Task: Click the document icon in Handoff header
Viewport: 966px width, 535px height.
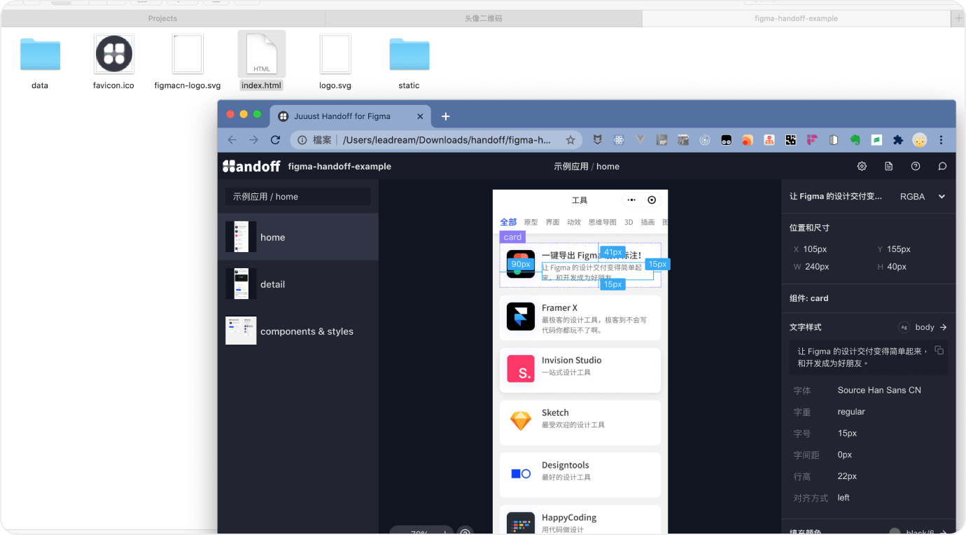Action: pos(888,166)
